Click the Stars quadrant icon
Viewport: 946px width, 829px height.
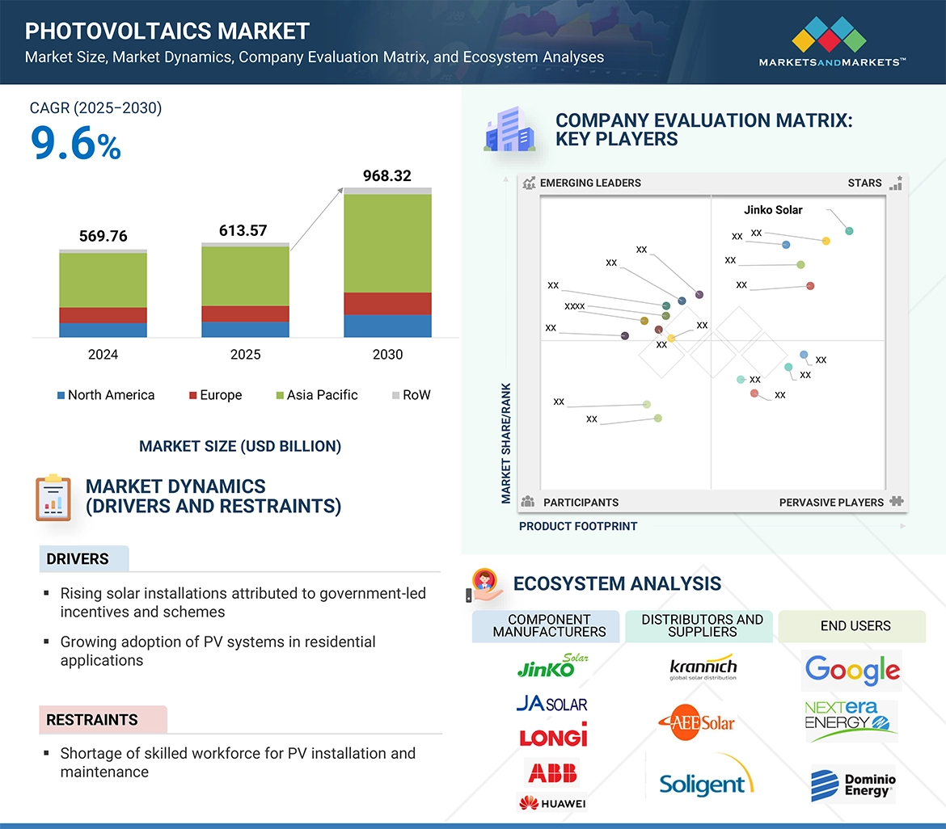(895, 183)
